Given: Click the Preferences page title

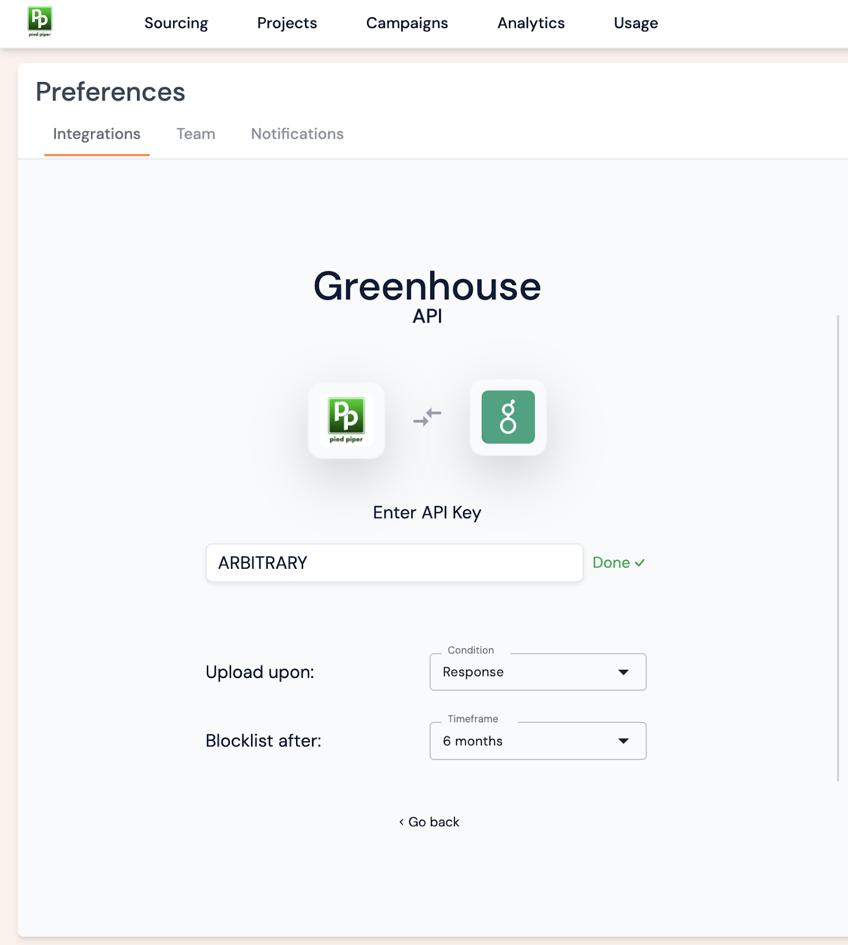Looking at the screenshot, I should [111, 92].
